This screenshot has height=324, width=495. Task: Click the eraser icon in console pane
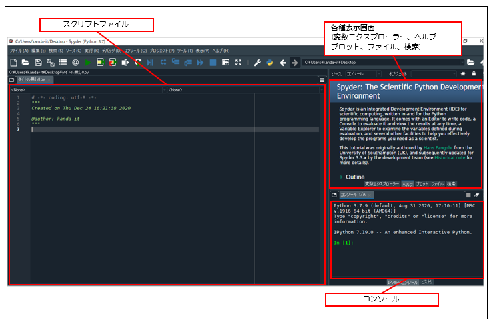[x=476, y=195]
